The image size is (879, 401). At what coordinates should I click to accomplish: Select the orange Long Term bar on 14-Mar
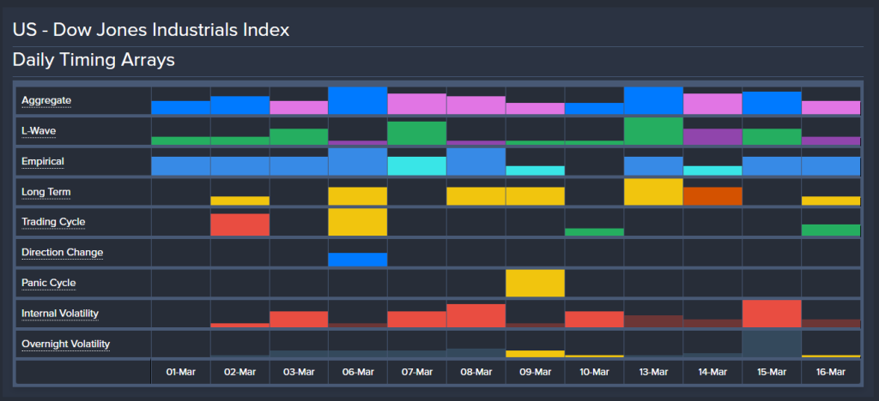[712, 196]
